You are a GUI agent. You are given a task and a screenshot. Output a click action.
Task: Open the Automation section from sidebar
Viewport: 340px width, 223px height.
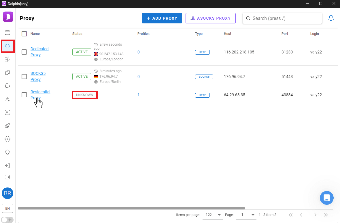(x=7, y=59)
